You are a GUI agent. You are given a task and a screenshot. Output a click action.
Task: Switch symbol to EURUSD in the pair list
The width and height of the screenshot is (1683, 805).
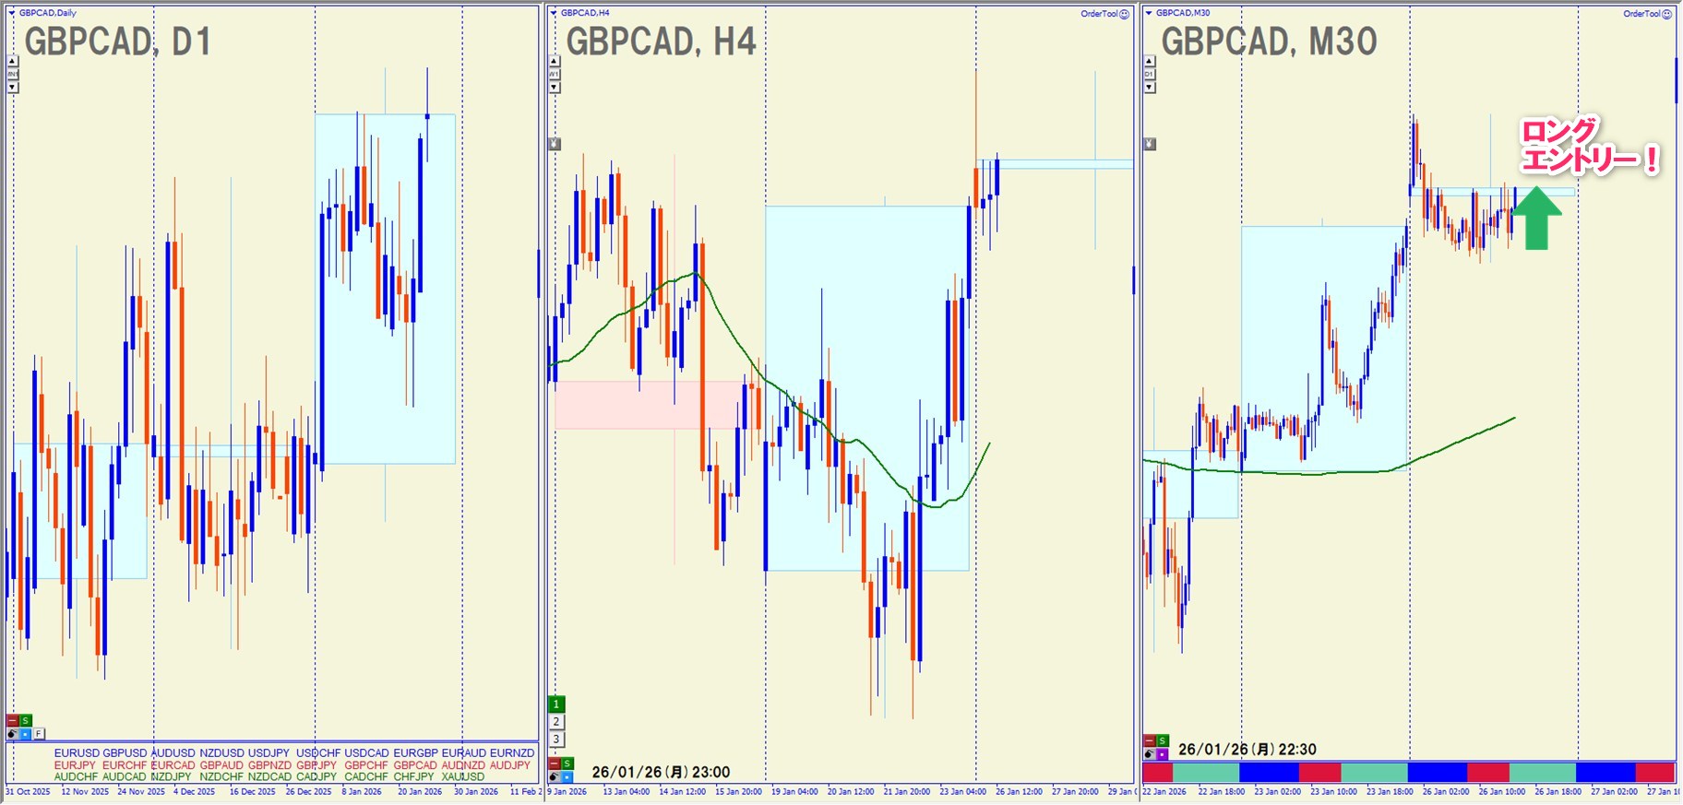[76, 753]
